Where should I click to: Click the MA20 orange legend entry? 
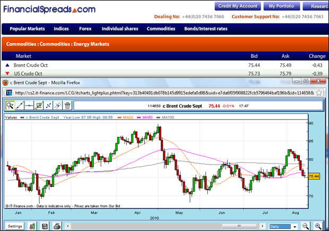point(125,117)
